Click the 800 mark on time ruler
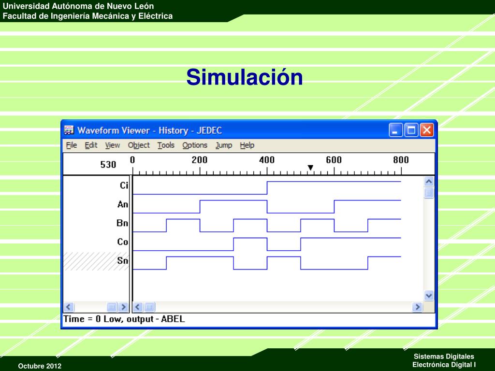495x371 pixels. click(401, 160)
